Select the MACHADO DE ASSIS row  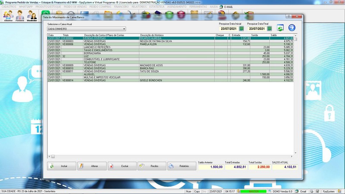[170, 66]
